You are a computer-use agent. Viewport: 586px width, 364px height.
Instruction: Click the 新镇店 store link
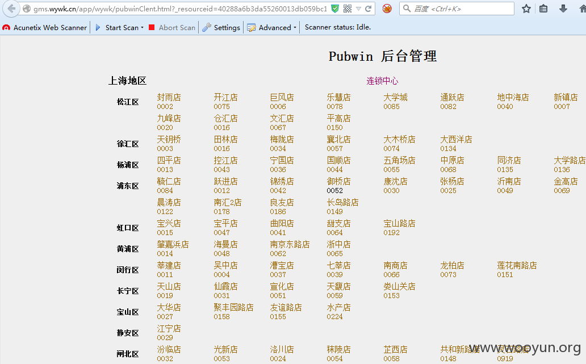tap(566, 97)
